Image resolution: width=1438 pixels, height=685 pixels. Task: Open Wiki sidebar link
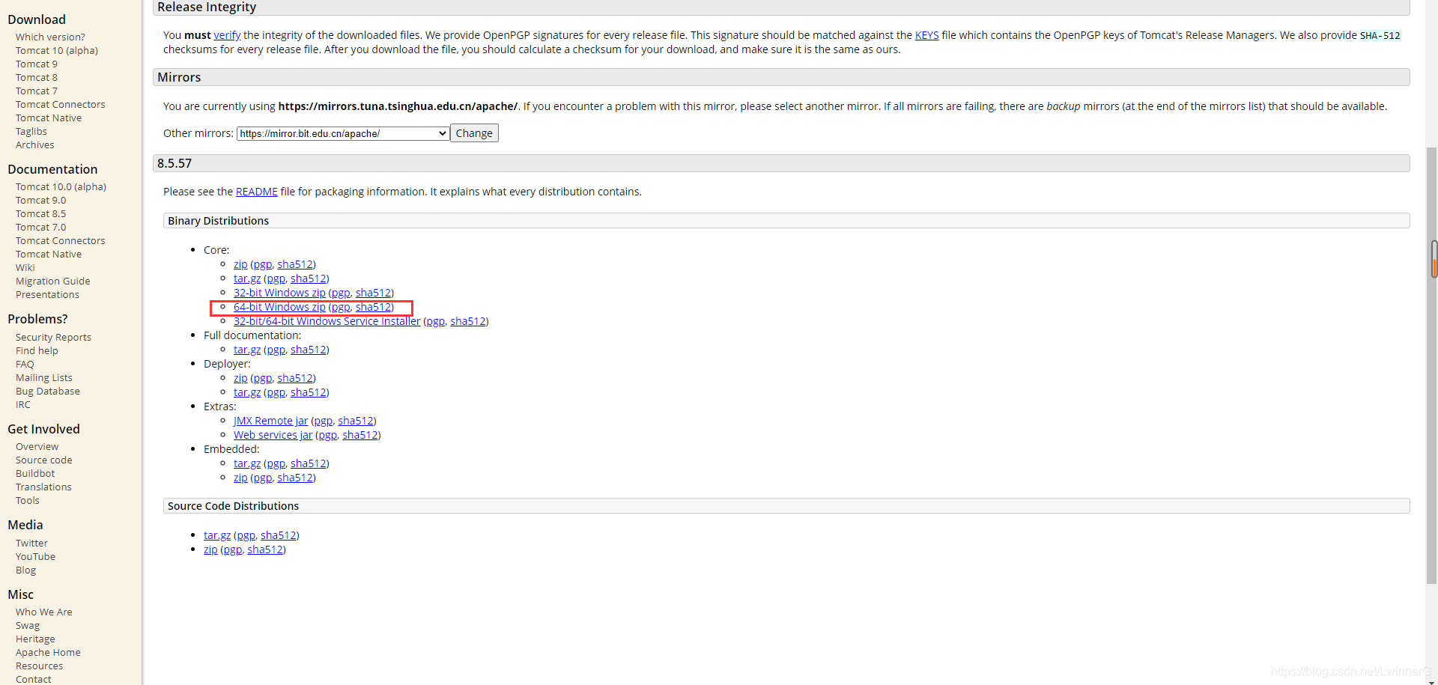coord(25,268)
